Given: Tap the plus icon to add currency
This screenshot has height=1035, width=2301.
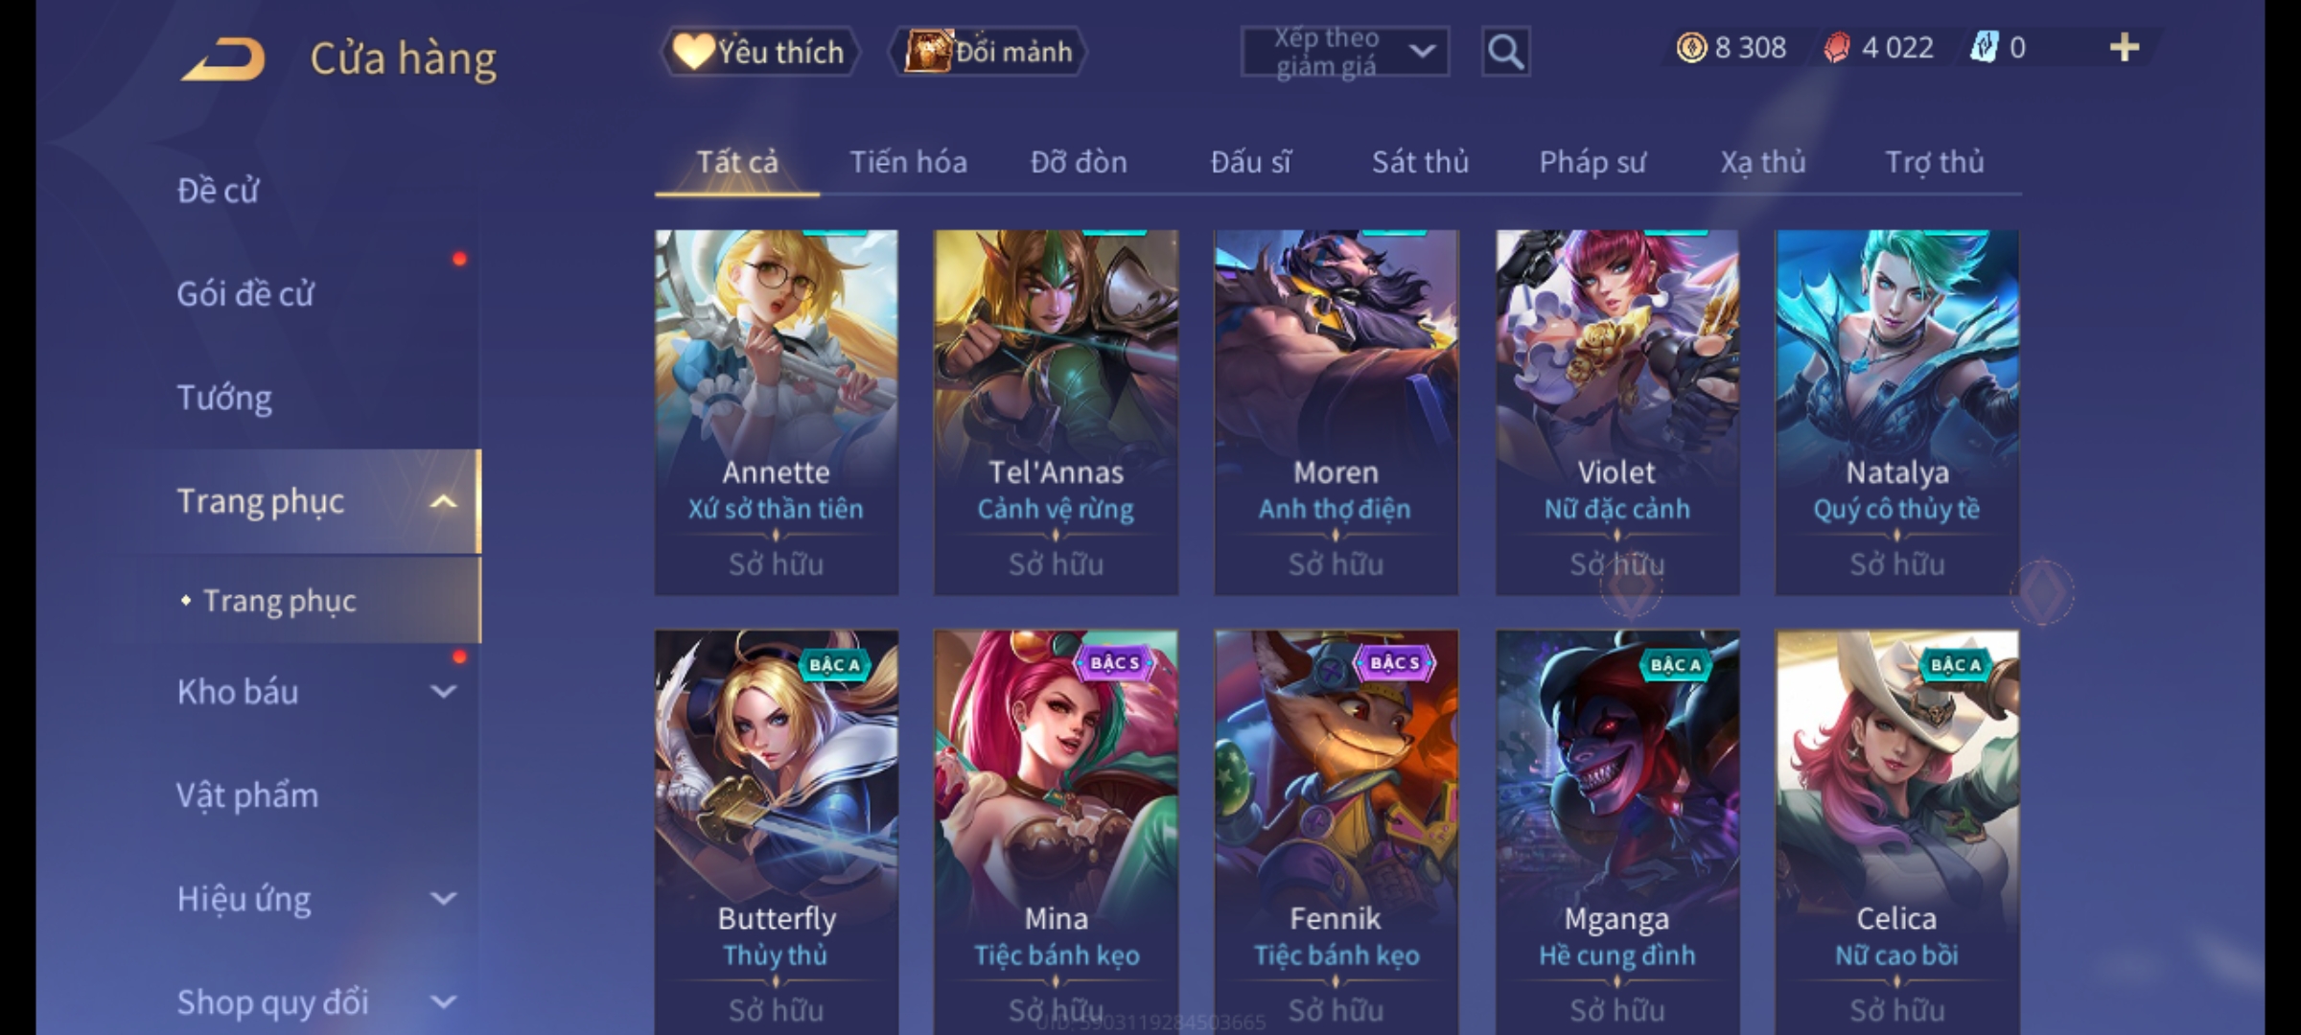Looking at the screenshot, I should [x=2125, y=47].
